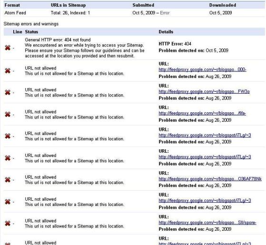
Task: Click the red X icon beside the 404 error
Action: tap(8, 48)
